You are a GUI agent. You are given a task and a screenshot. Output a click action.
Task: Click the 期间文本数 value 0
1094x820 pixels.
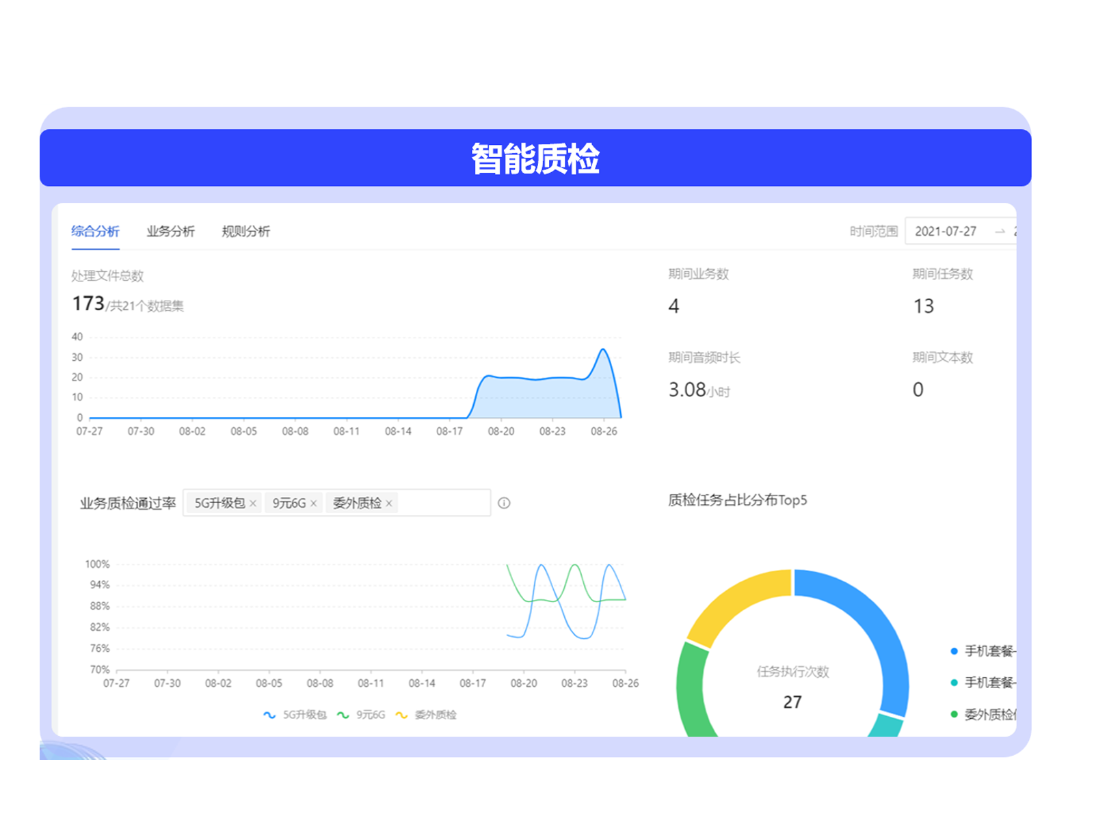918,389
